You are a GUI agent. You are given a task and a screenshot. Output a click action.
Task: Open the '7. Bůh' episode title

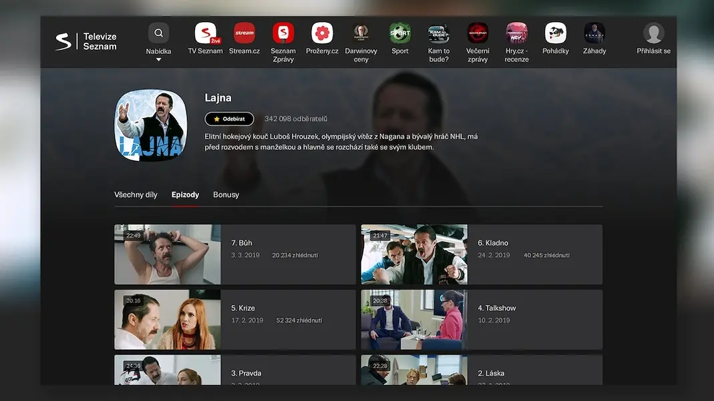tap(241, 243)
